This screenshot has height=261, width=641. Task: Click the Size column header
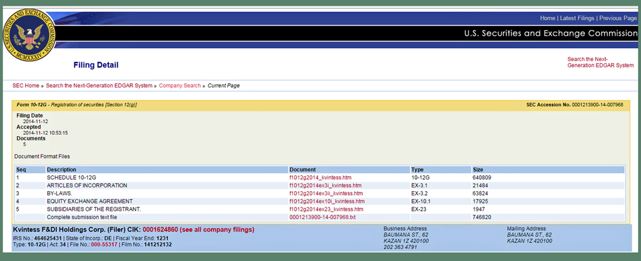click(478, 170)
